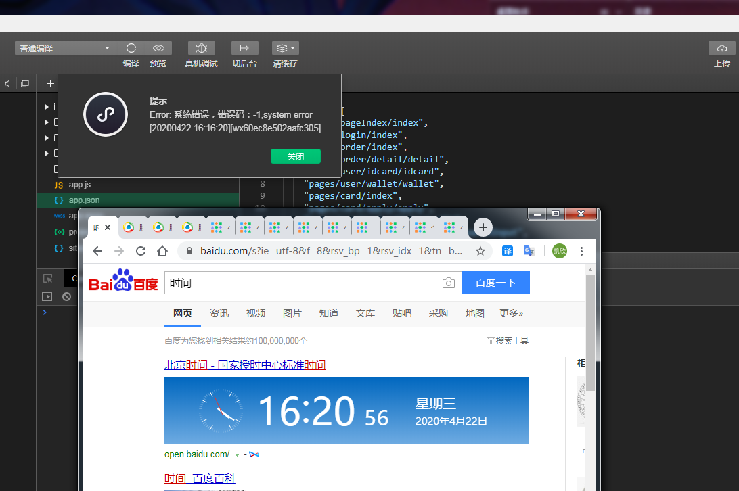Open a new browser tab
This screenshot has width=739, height=491.
(x=483, y=228)
